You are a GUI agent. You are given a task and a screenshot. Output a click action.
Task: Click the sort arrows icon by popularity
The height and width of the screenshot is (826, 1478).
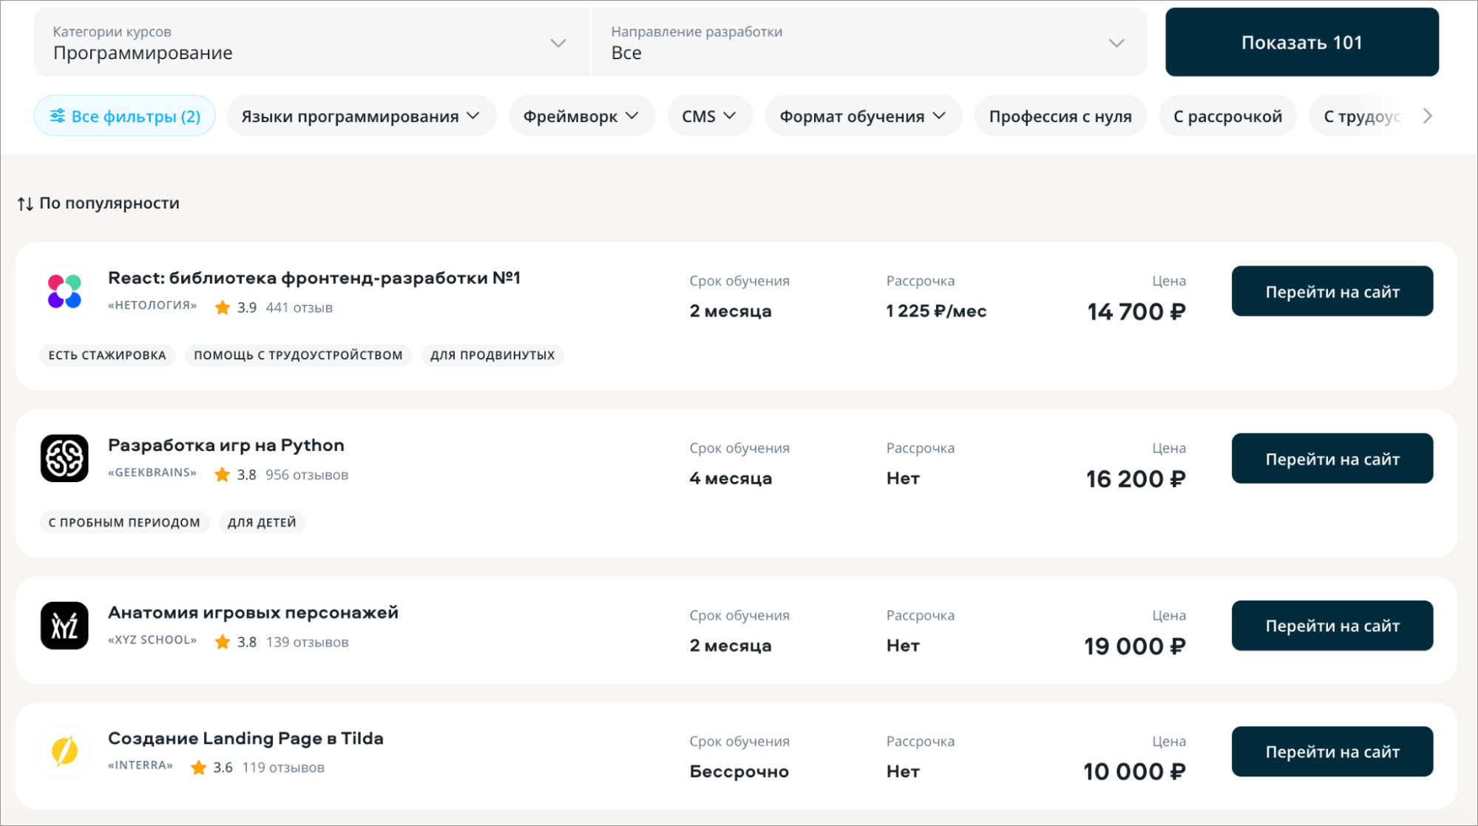coord(25,203)
